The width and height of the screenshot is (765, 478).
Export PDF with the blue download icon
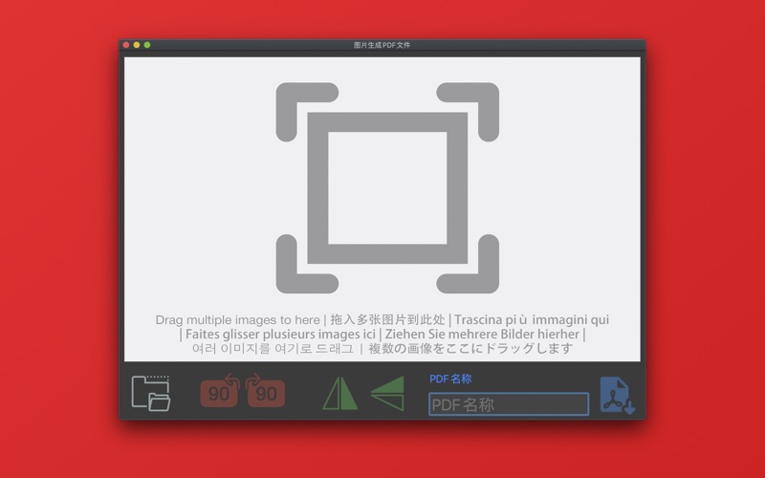617,396
